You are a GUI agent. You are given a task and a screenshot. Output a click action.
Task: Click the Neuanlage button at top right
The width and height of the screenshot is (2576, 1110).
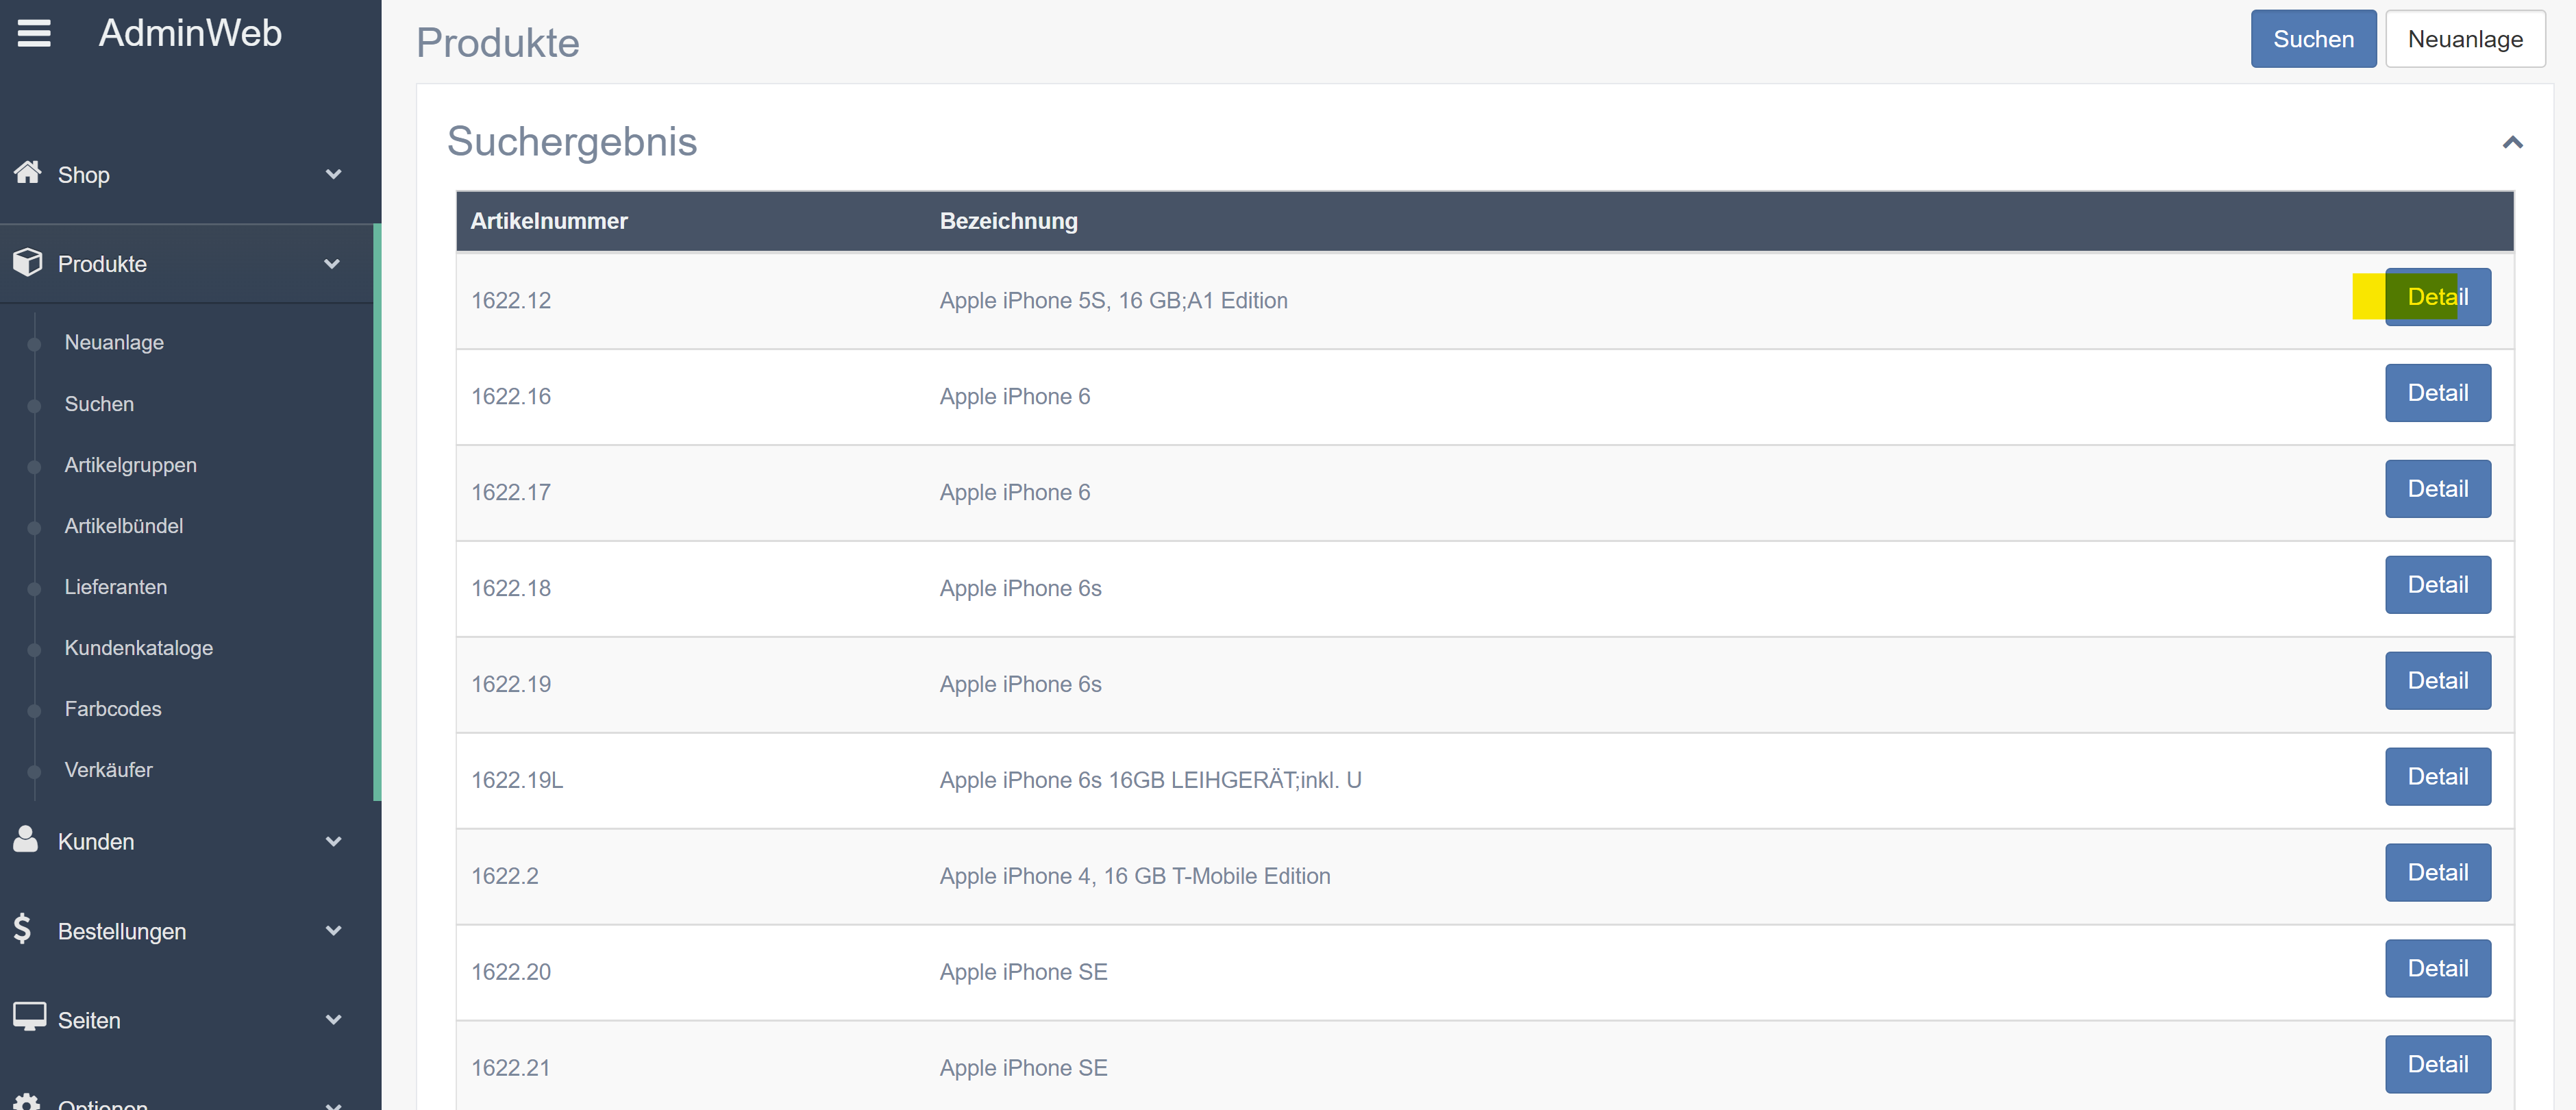[2465, 39]
